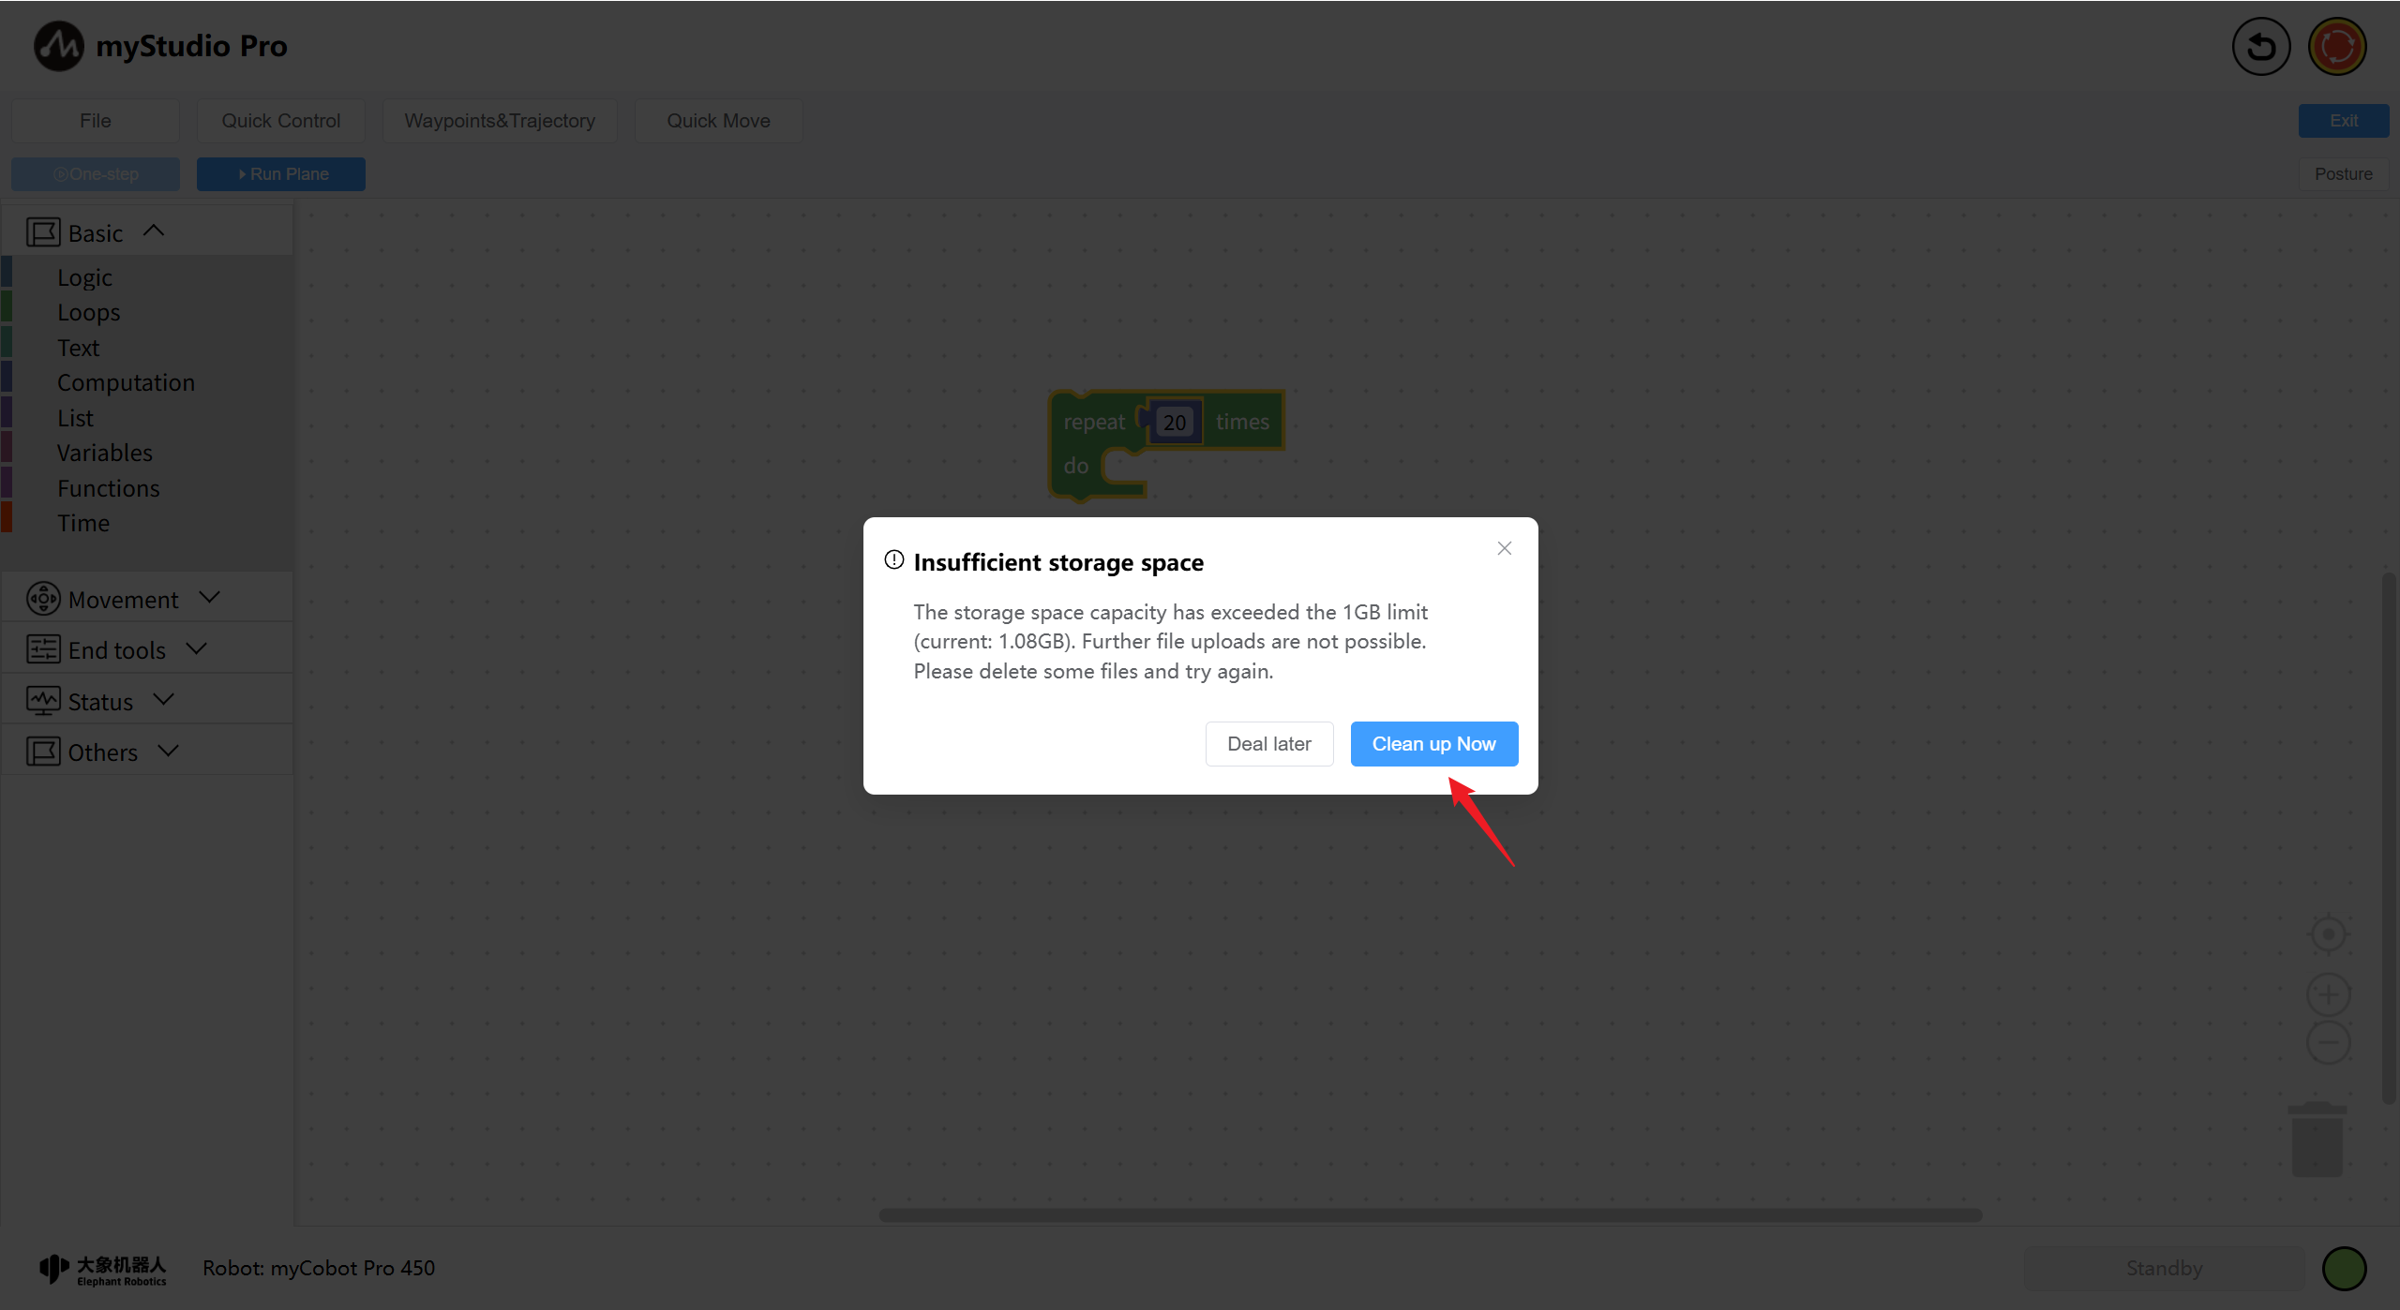Viewport: 2400px width, 1310px height.
Task: Collapse the Basic category
Action: coord(96,232)
